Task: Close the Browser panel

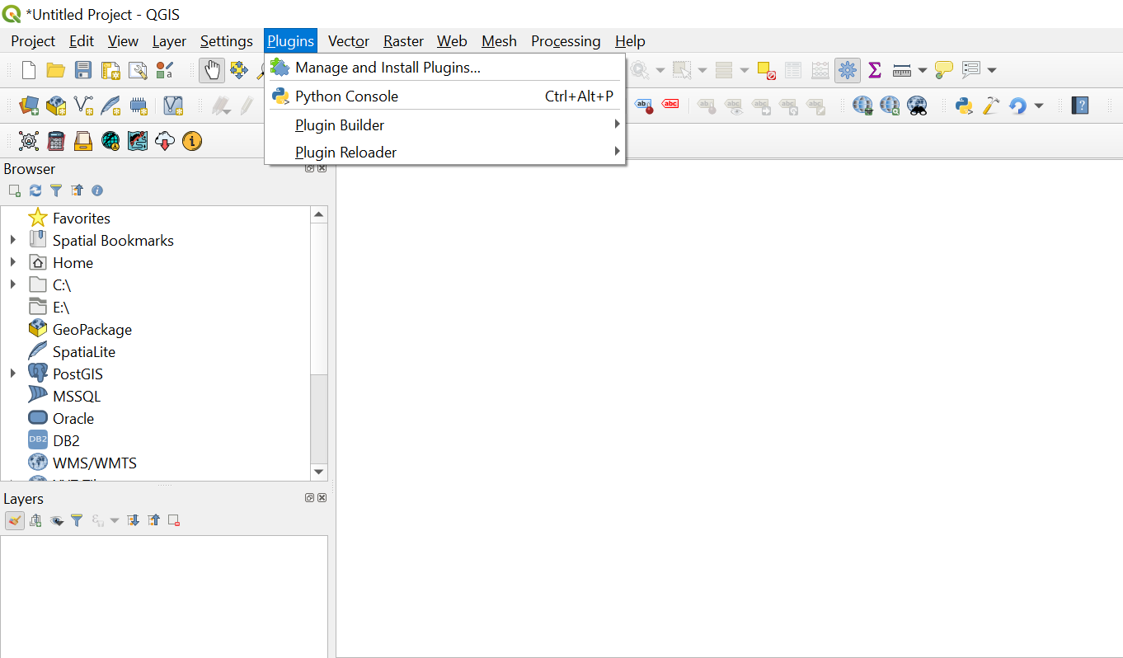Action: pos(322,168)
